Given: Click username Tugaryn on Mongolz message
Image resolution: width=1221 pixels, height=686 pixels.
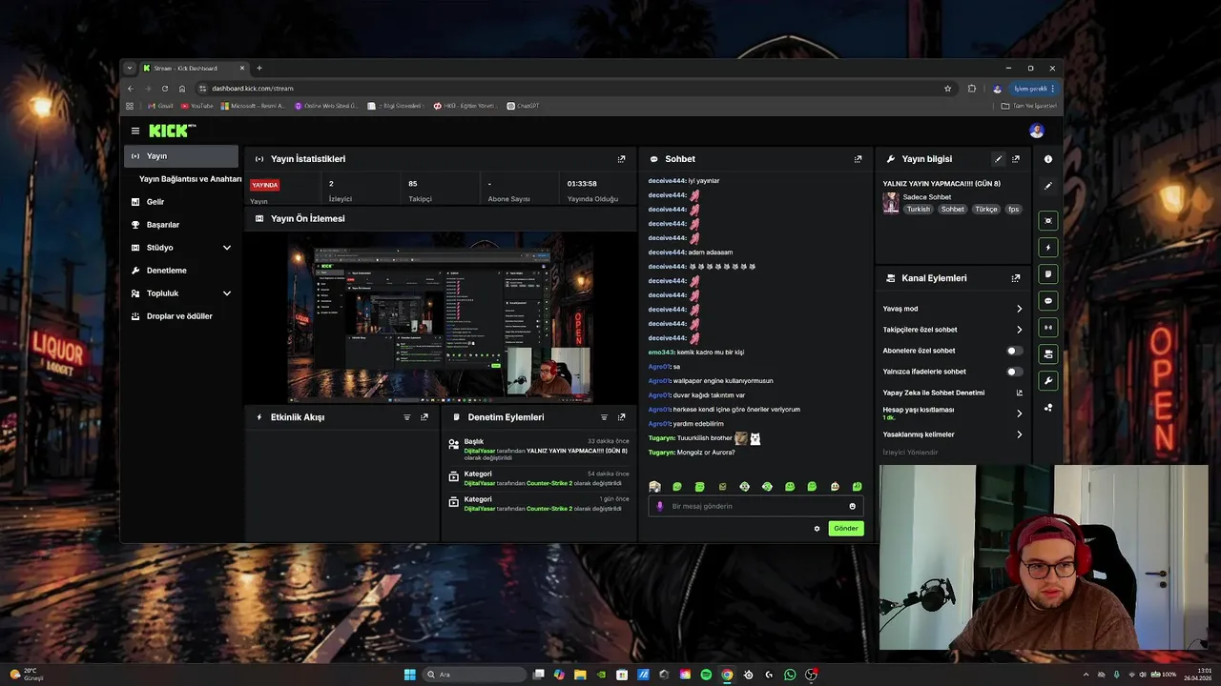Looking at the screenshot, I should [x=662, y=453].
